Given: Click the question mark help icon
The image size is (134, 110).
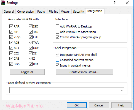Looking at the screenshot, I should click(x=115, y=3).
